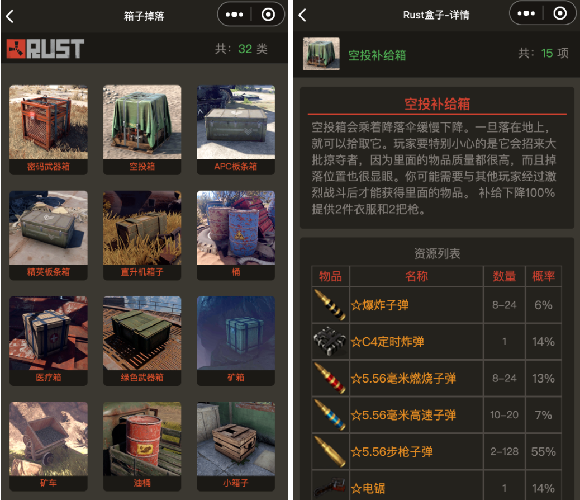This screenshot has width=580, height=500.
Task: Tap the circular close target icon on the left screen
Action: coord(268,15)
